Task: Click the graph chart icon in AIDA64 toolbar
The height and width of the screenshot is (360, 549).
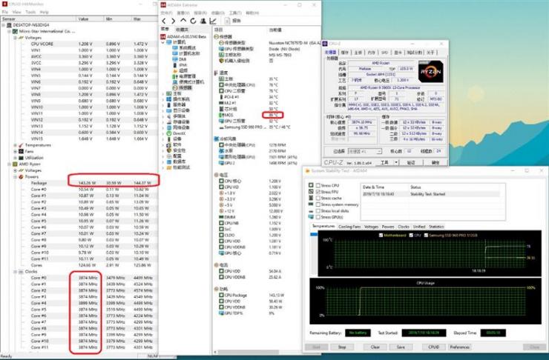Action: click(213, 21)
